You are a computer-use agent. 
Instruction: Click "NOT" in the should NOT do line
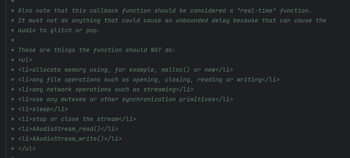(156, 50)
